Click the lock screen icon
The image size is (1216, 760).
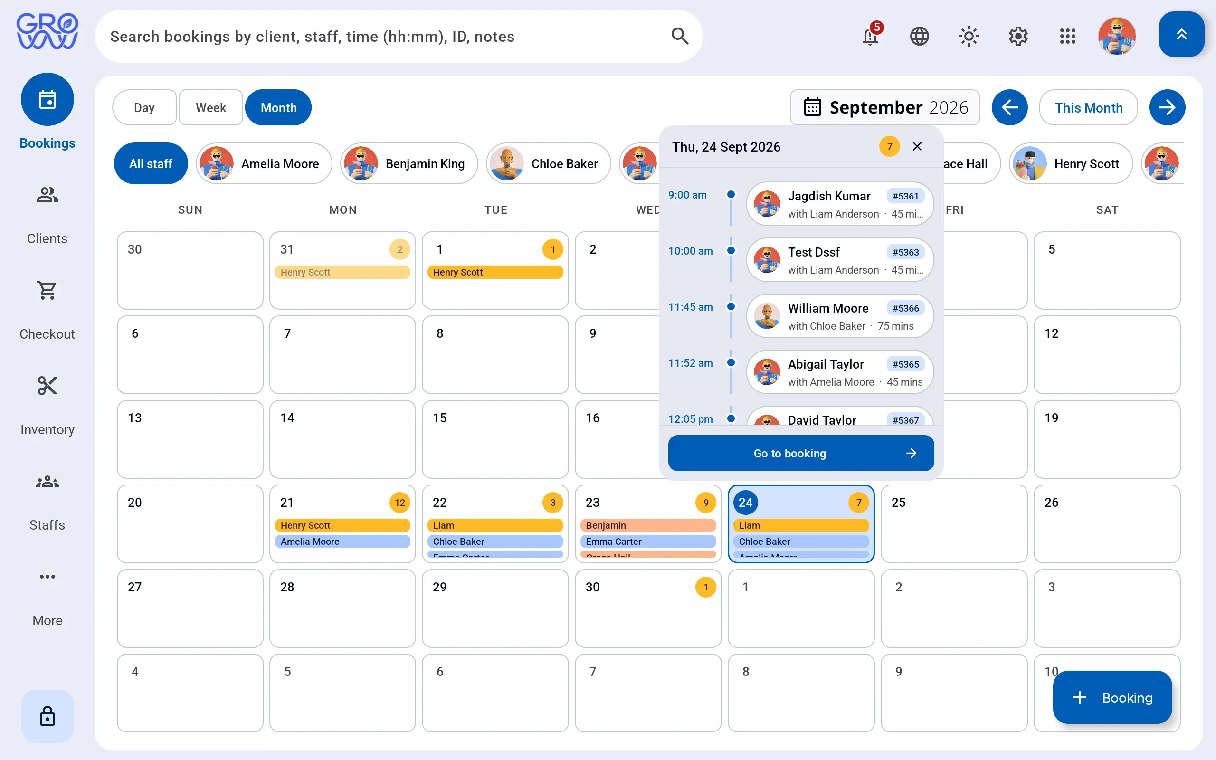tap(47, 716)
